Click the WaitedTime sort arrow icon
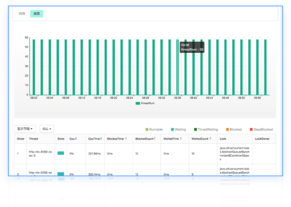Image resolution: width=291 pixels, height=207 pixels. (181, 139)
